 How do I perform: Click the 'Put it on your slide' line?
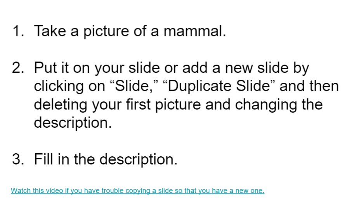pyautogui.click(x=172, y=68)
